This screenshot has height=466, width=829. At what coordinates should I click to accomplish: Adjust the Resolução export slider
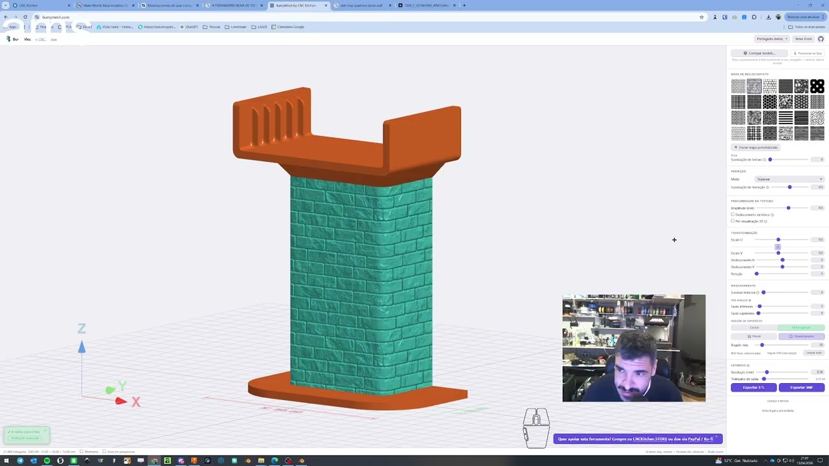[782, 372]
